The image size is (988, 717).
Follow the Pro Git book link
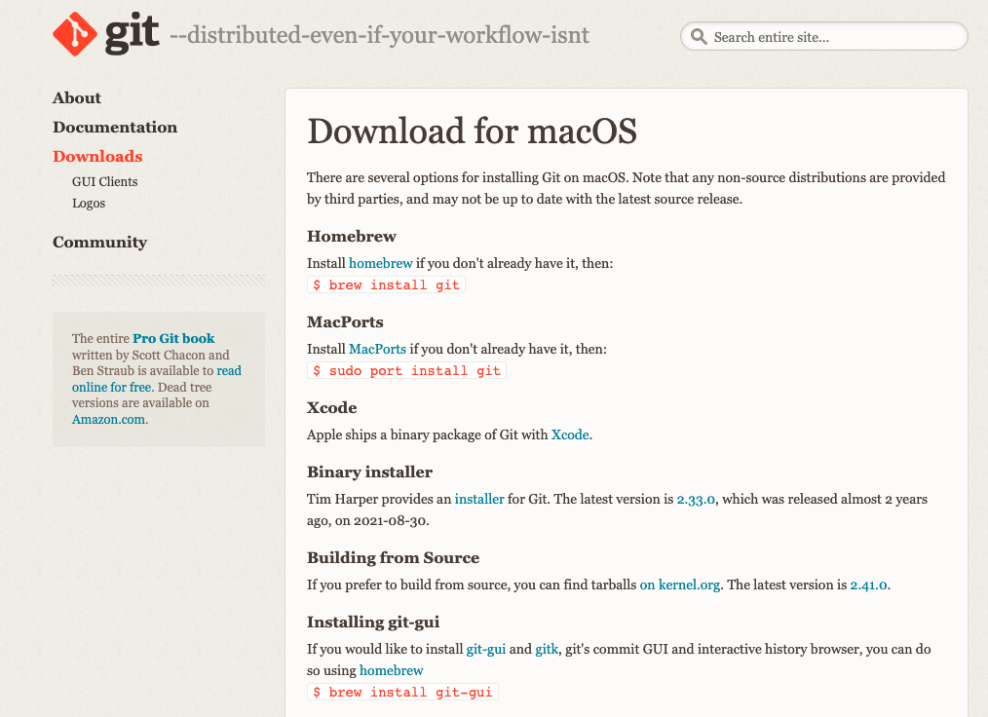coord(173,338)
